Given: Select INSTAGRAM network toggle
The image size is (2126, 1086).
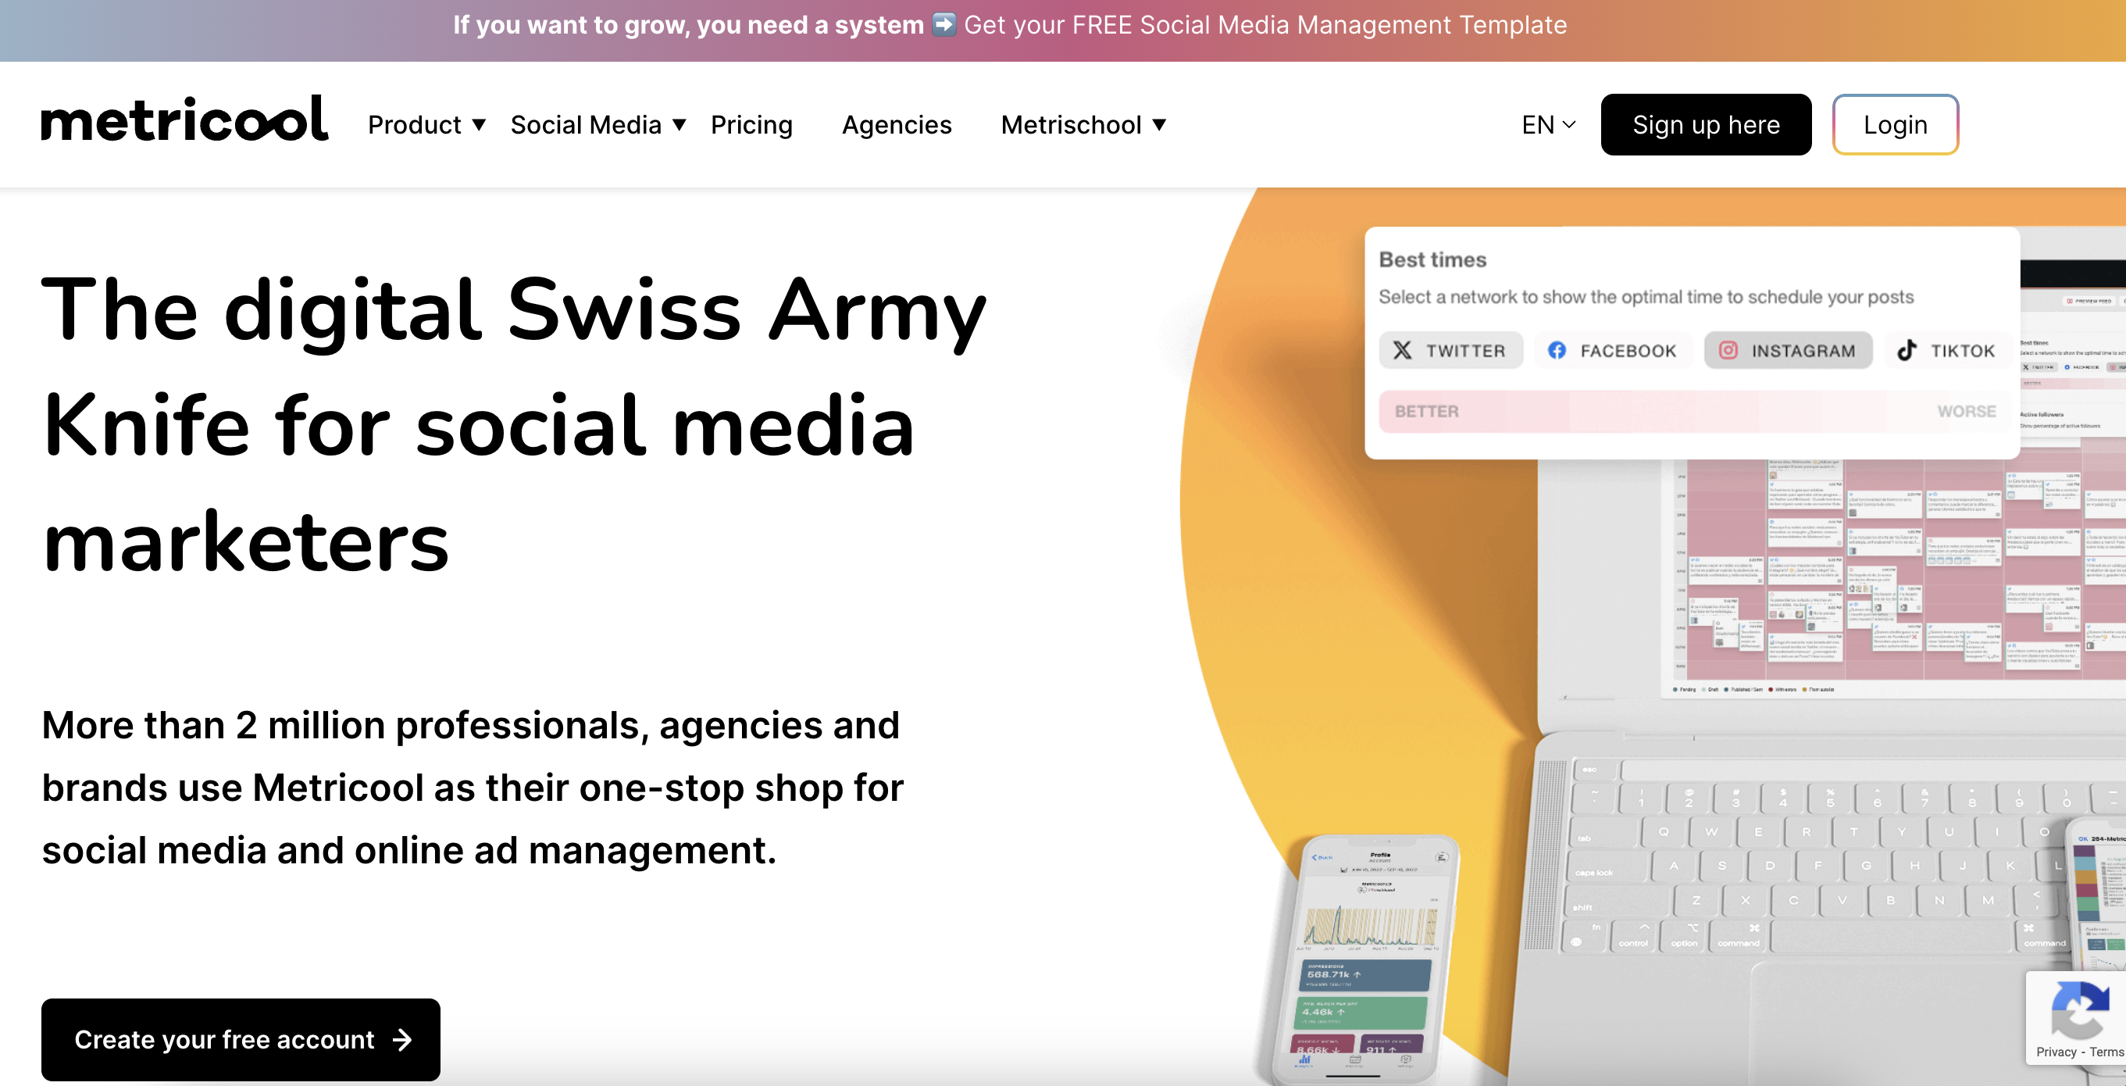Looking at the screenshot, I should pos(1788,350).
